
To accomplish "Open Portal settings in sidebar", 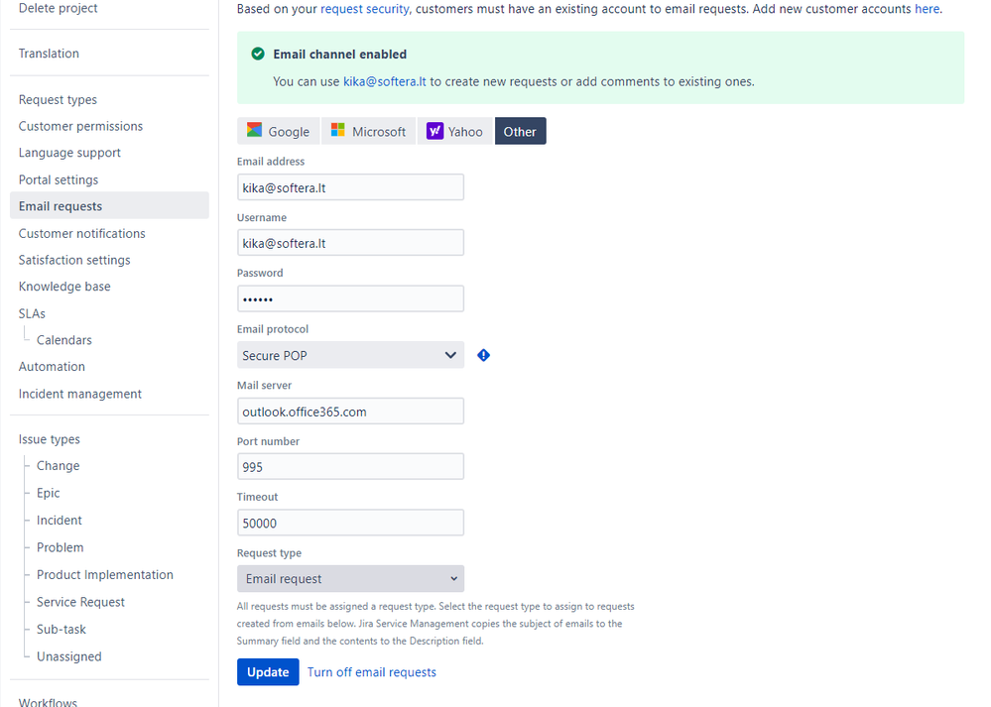I will (x=59, y=179).
